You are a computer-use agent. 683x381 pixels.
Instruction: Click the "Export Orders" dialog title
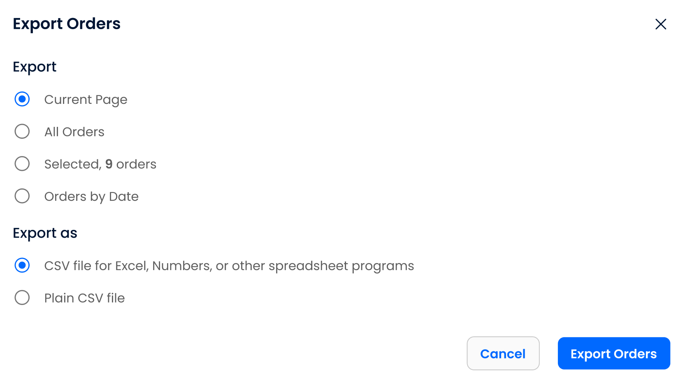(67, 24)
